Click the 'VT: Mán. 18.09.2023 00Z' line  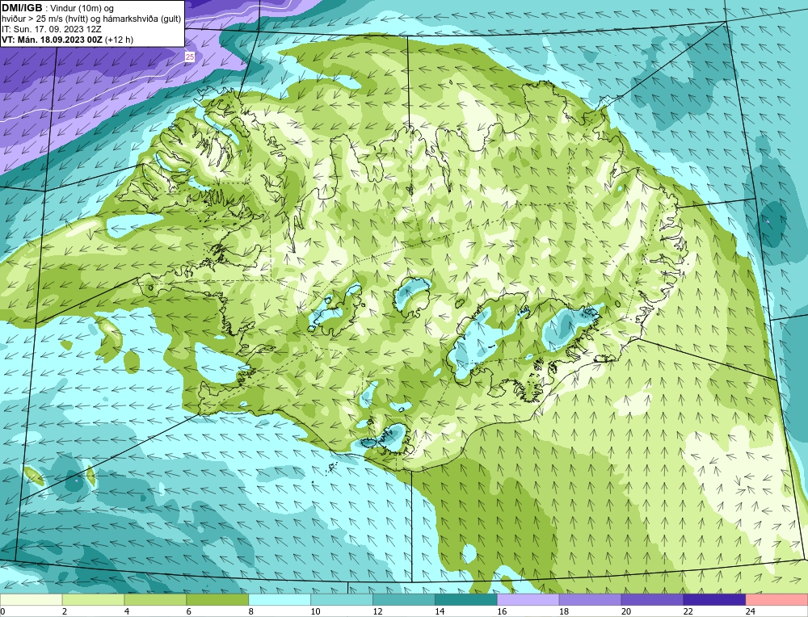point(52,40)
